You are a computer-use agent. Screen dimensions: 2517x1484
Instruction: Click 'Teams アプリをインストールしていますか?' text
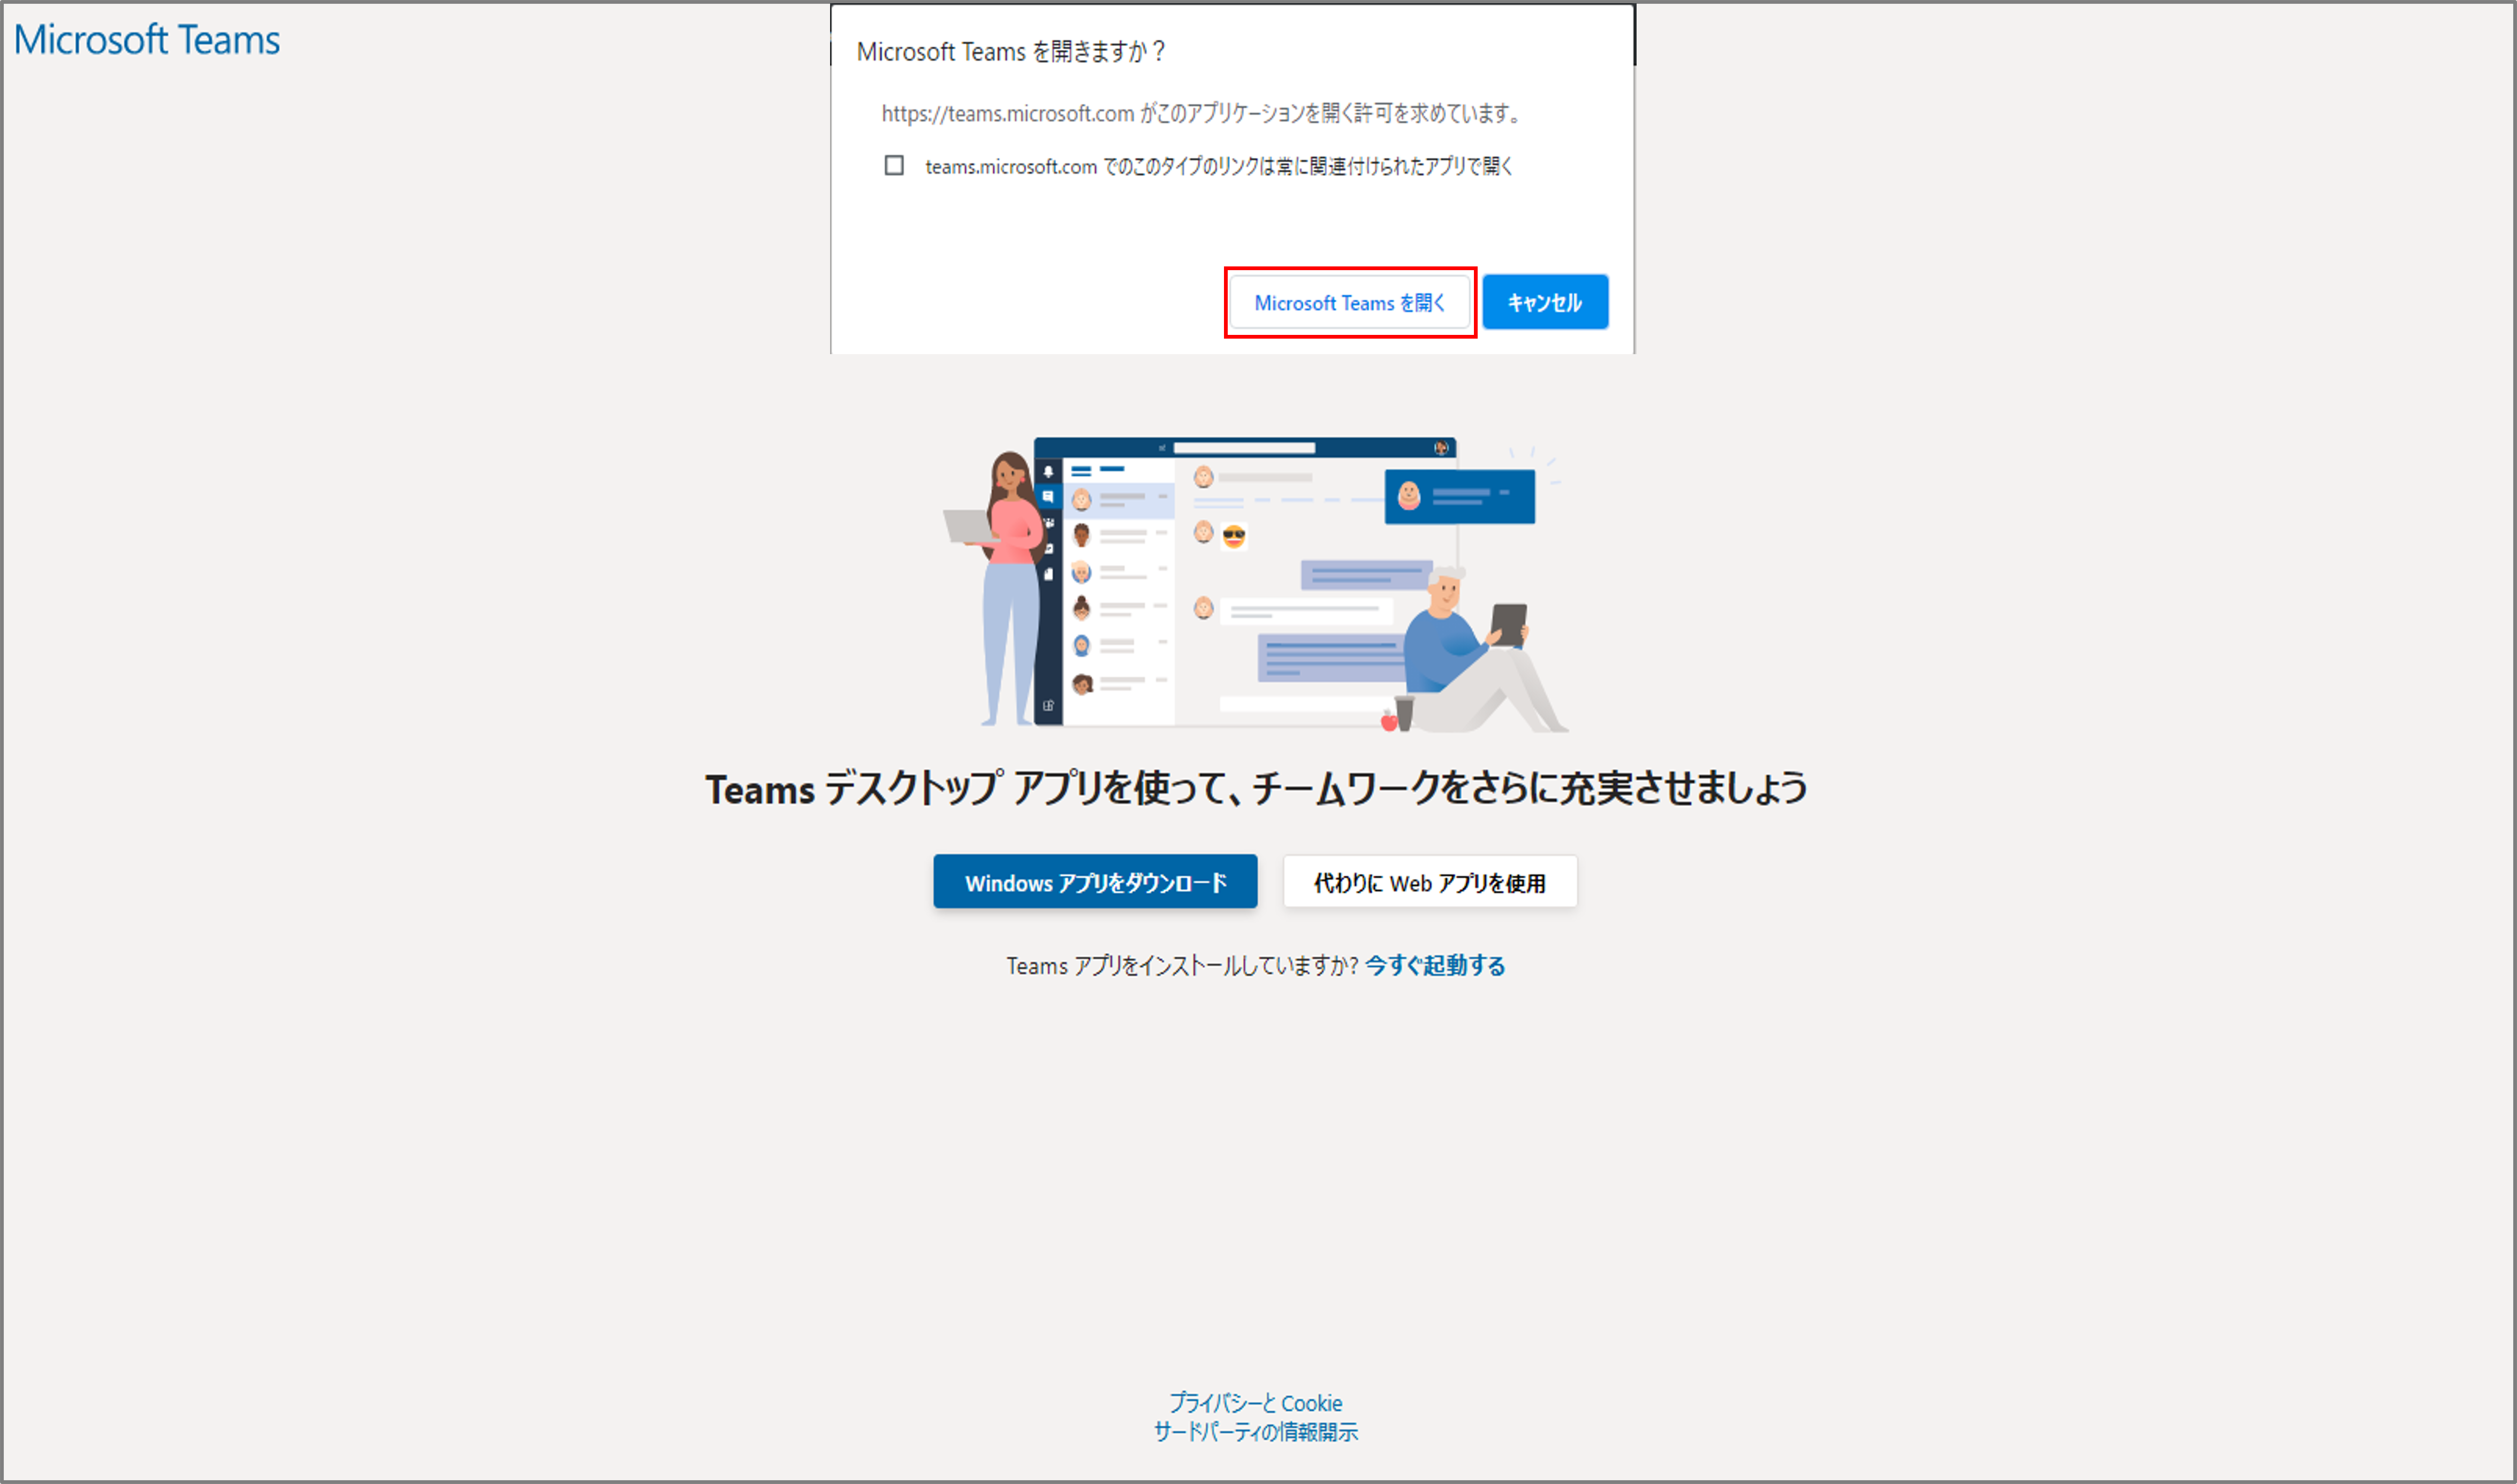(x=1182, y=966)
